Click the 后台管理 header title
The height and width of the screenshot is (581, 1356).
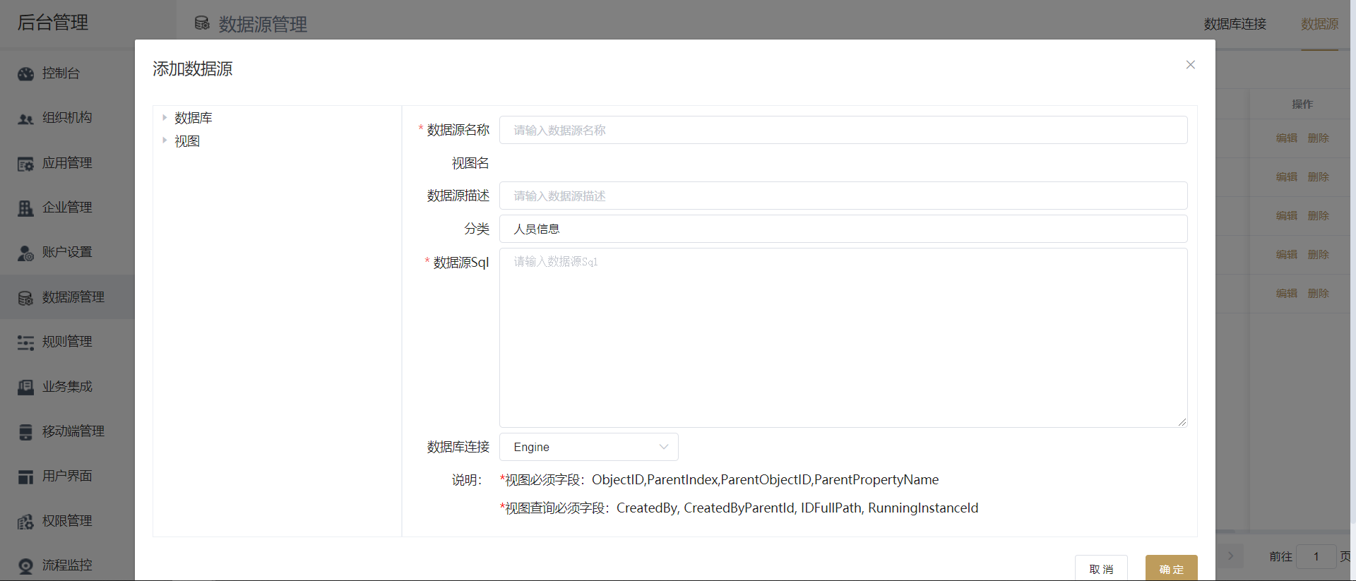click(53, 23)
